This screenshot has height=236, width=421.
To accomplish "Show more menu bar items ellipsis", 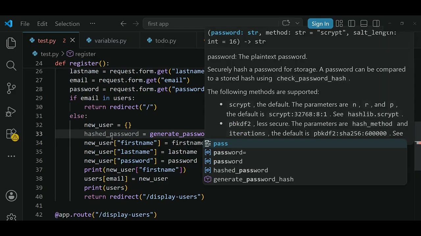I will coord(92,24).
